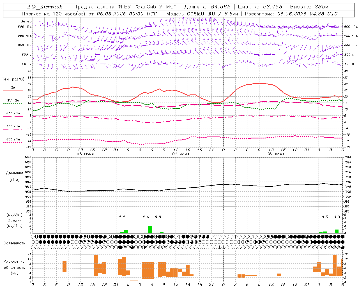Click the Осадки precipitation label
The width and height of the screenshot is (359, 287).
[x=14, y=220]
